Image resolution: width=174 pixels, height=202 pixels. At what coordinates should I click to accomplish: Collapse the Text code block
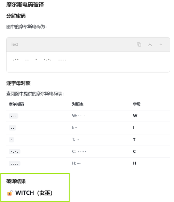click(x=160, y=45)
